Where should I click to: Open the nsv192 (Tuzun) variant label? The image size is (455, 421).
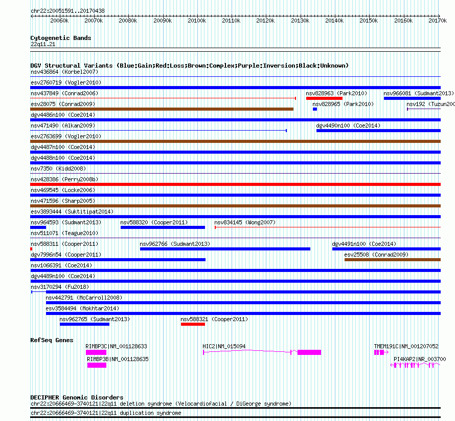(430, 104)
